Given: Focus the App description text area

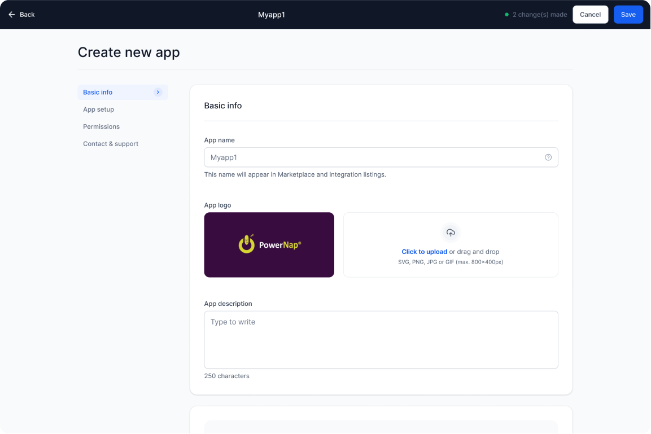Looking at the screenshot, I should tap(381, 340).
